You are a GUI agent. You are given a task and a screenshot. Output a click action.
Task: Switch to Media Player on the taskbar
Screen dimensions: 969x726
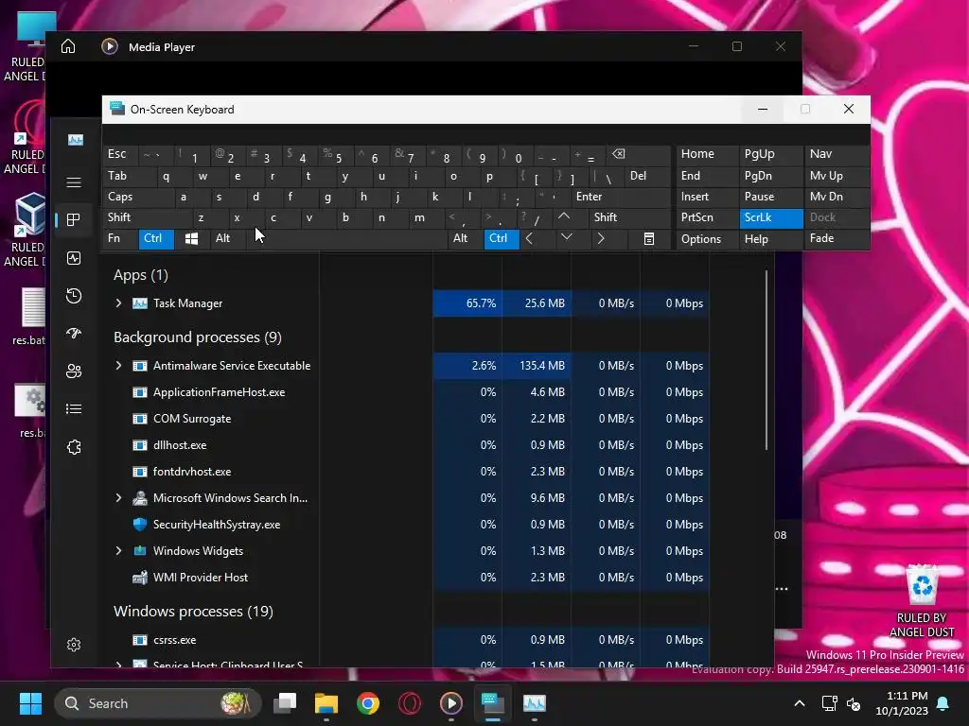pos(451,703)
